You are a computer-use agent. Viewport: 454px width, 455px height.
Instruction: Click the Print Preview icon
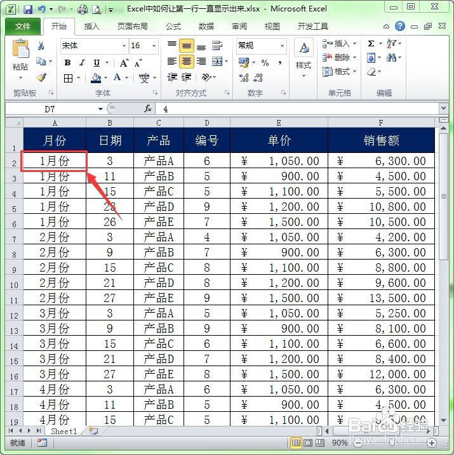coord(97,10)
